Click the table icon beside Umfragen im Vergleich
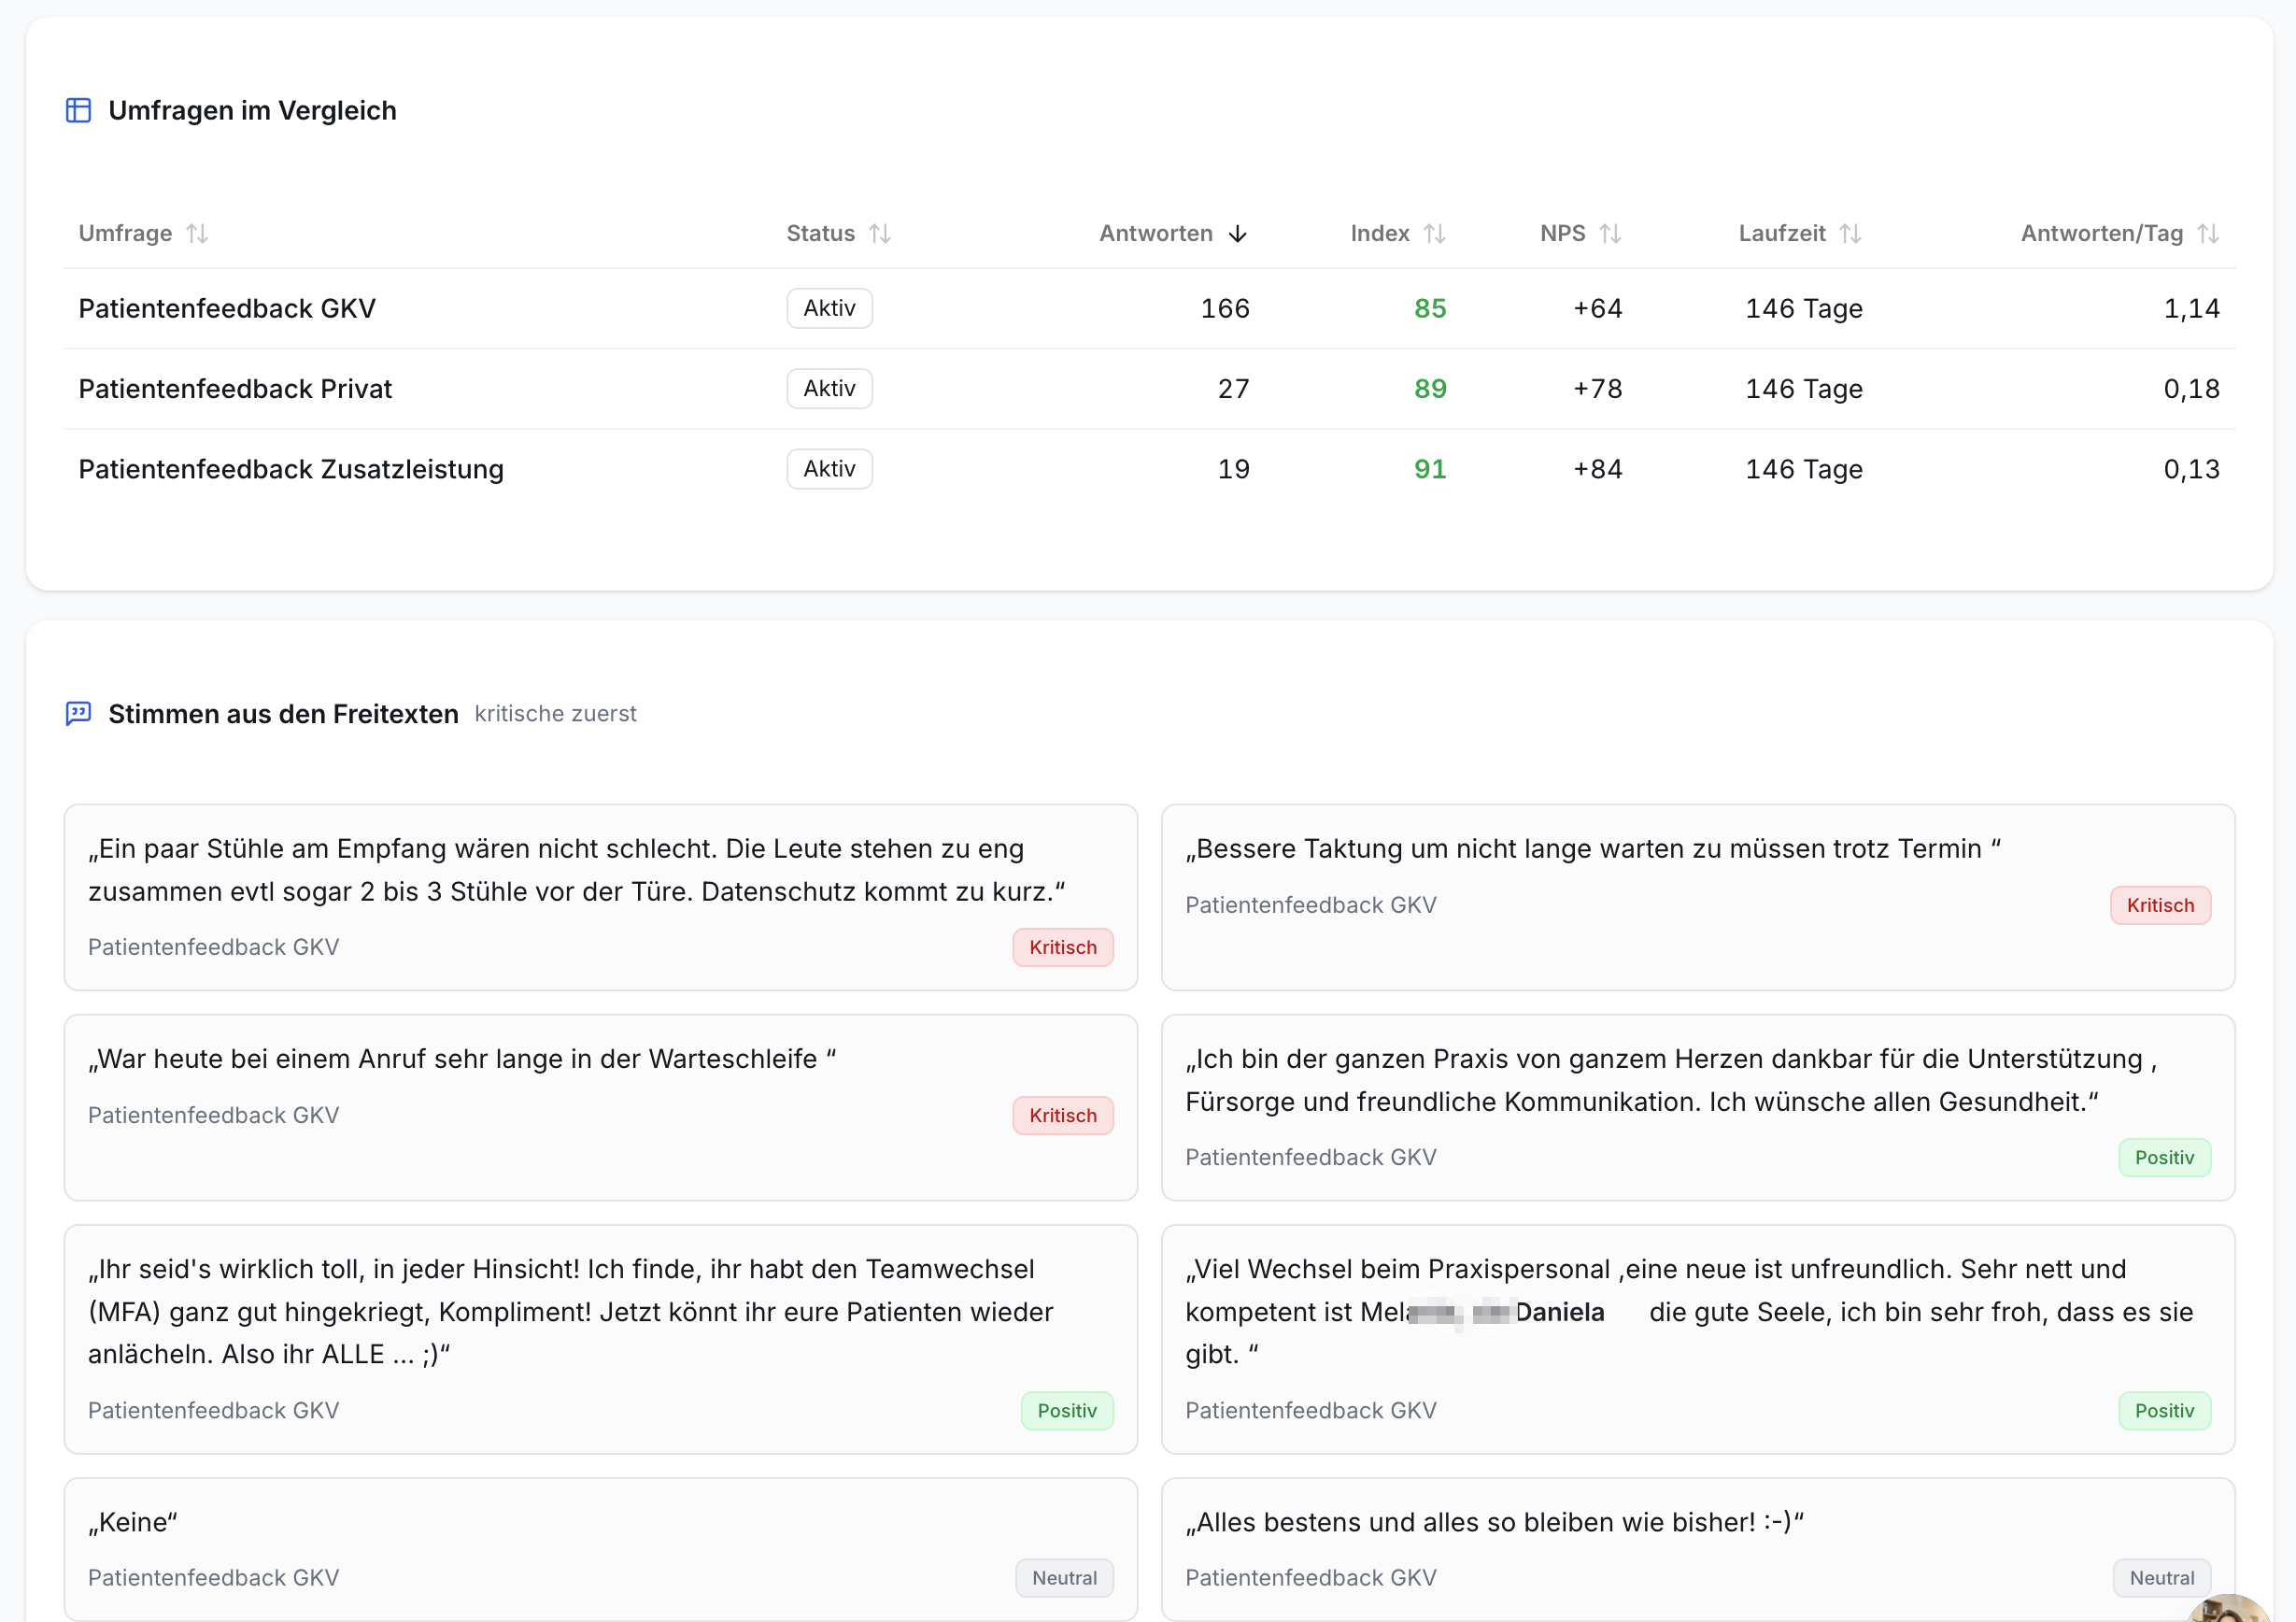The image size is (2296, 1622). (79, 110)
